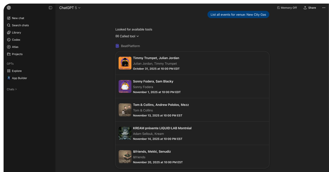This screenshot has height=172, width=329.
Task: Explore GPTs in the sidebar
Action: 17,71
